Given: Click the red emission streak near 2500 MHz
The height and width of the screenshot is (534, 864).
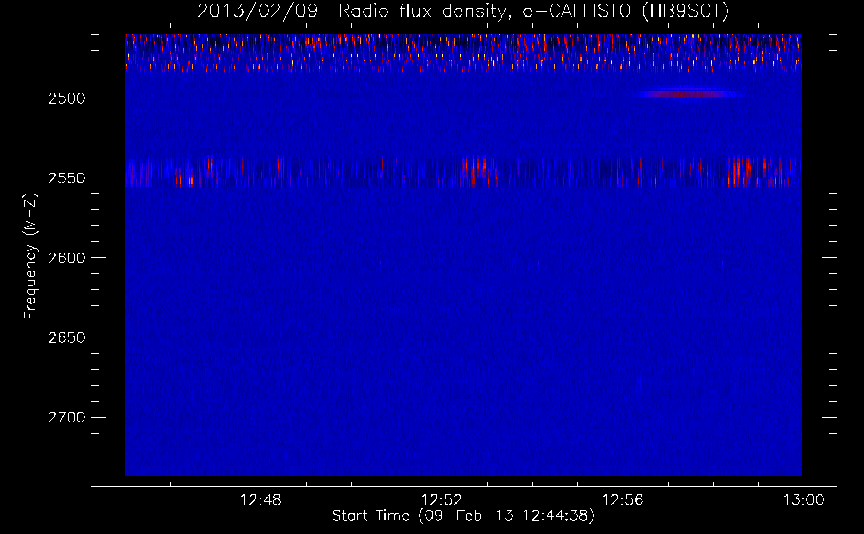Looking at the screenshot, I should pos(689,94).
